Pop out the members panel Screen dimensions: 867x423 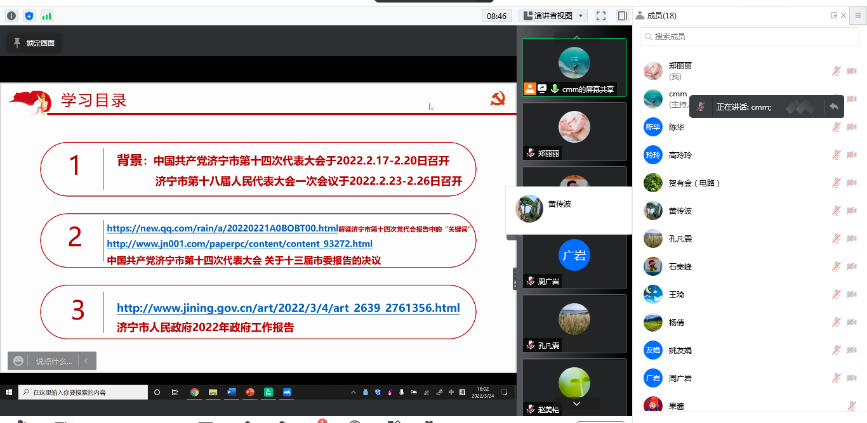pyautogui.click(x=834, y=16)
